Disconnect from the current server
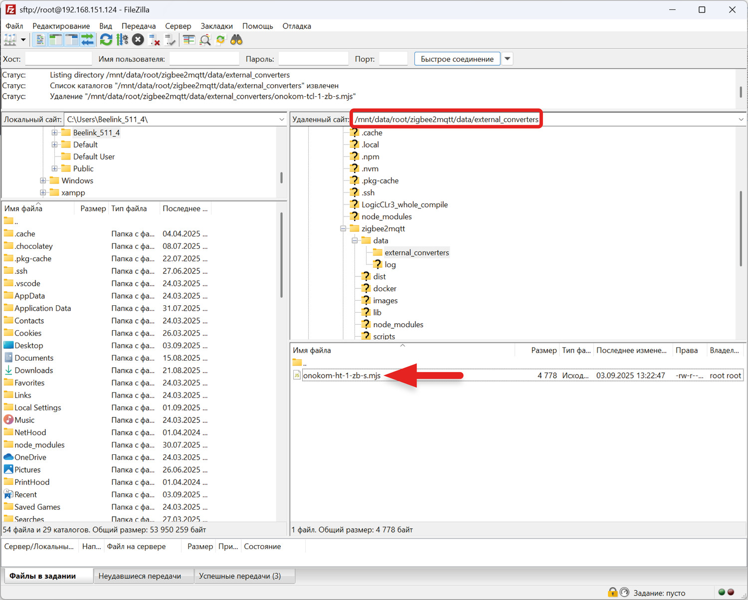Image resolution: width=748 pixels, height=600 pixels. coord(155,40)
